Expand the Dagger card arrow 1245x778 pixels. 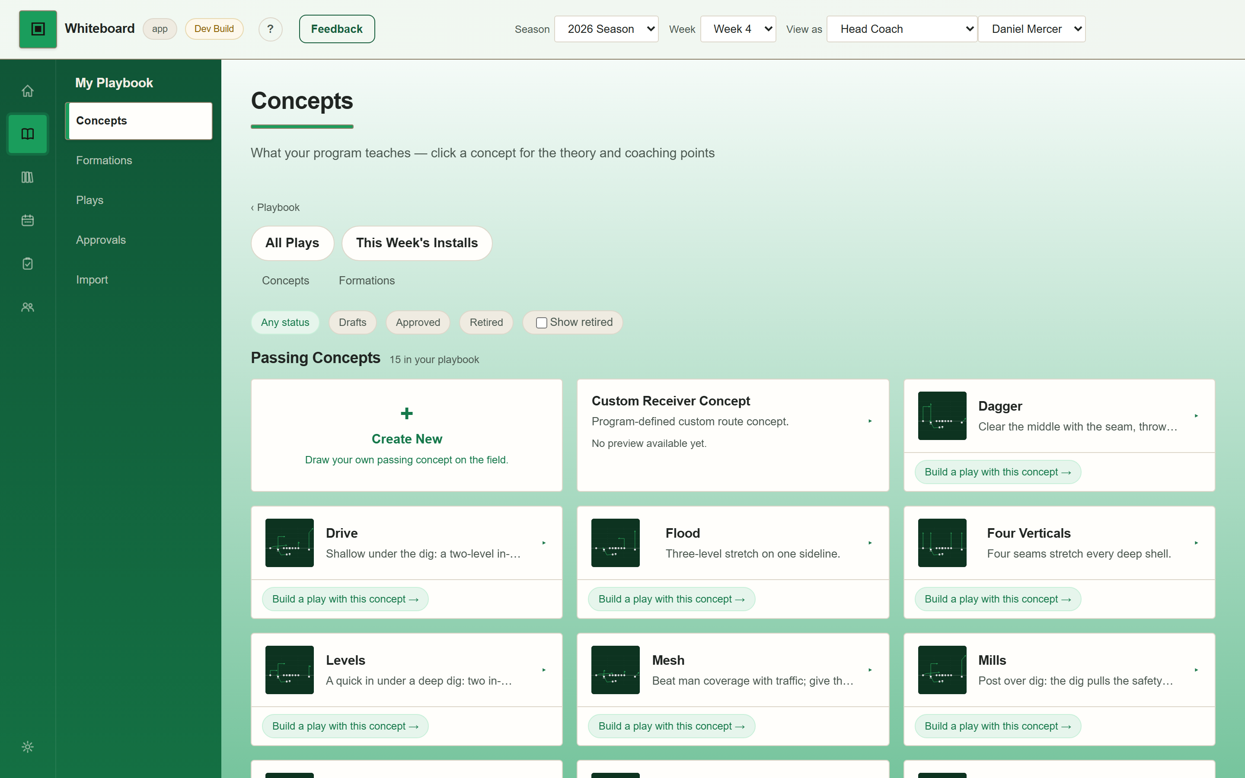coord(1196,416)
